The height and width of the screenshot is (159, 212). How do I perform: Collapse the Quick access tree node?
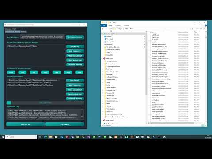pos(102,34)
